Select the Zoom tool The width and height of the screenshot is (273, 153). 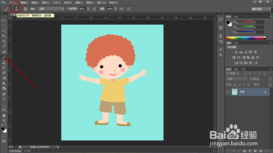(4, 121)
